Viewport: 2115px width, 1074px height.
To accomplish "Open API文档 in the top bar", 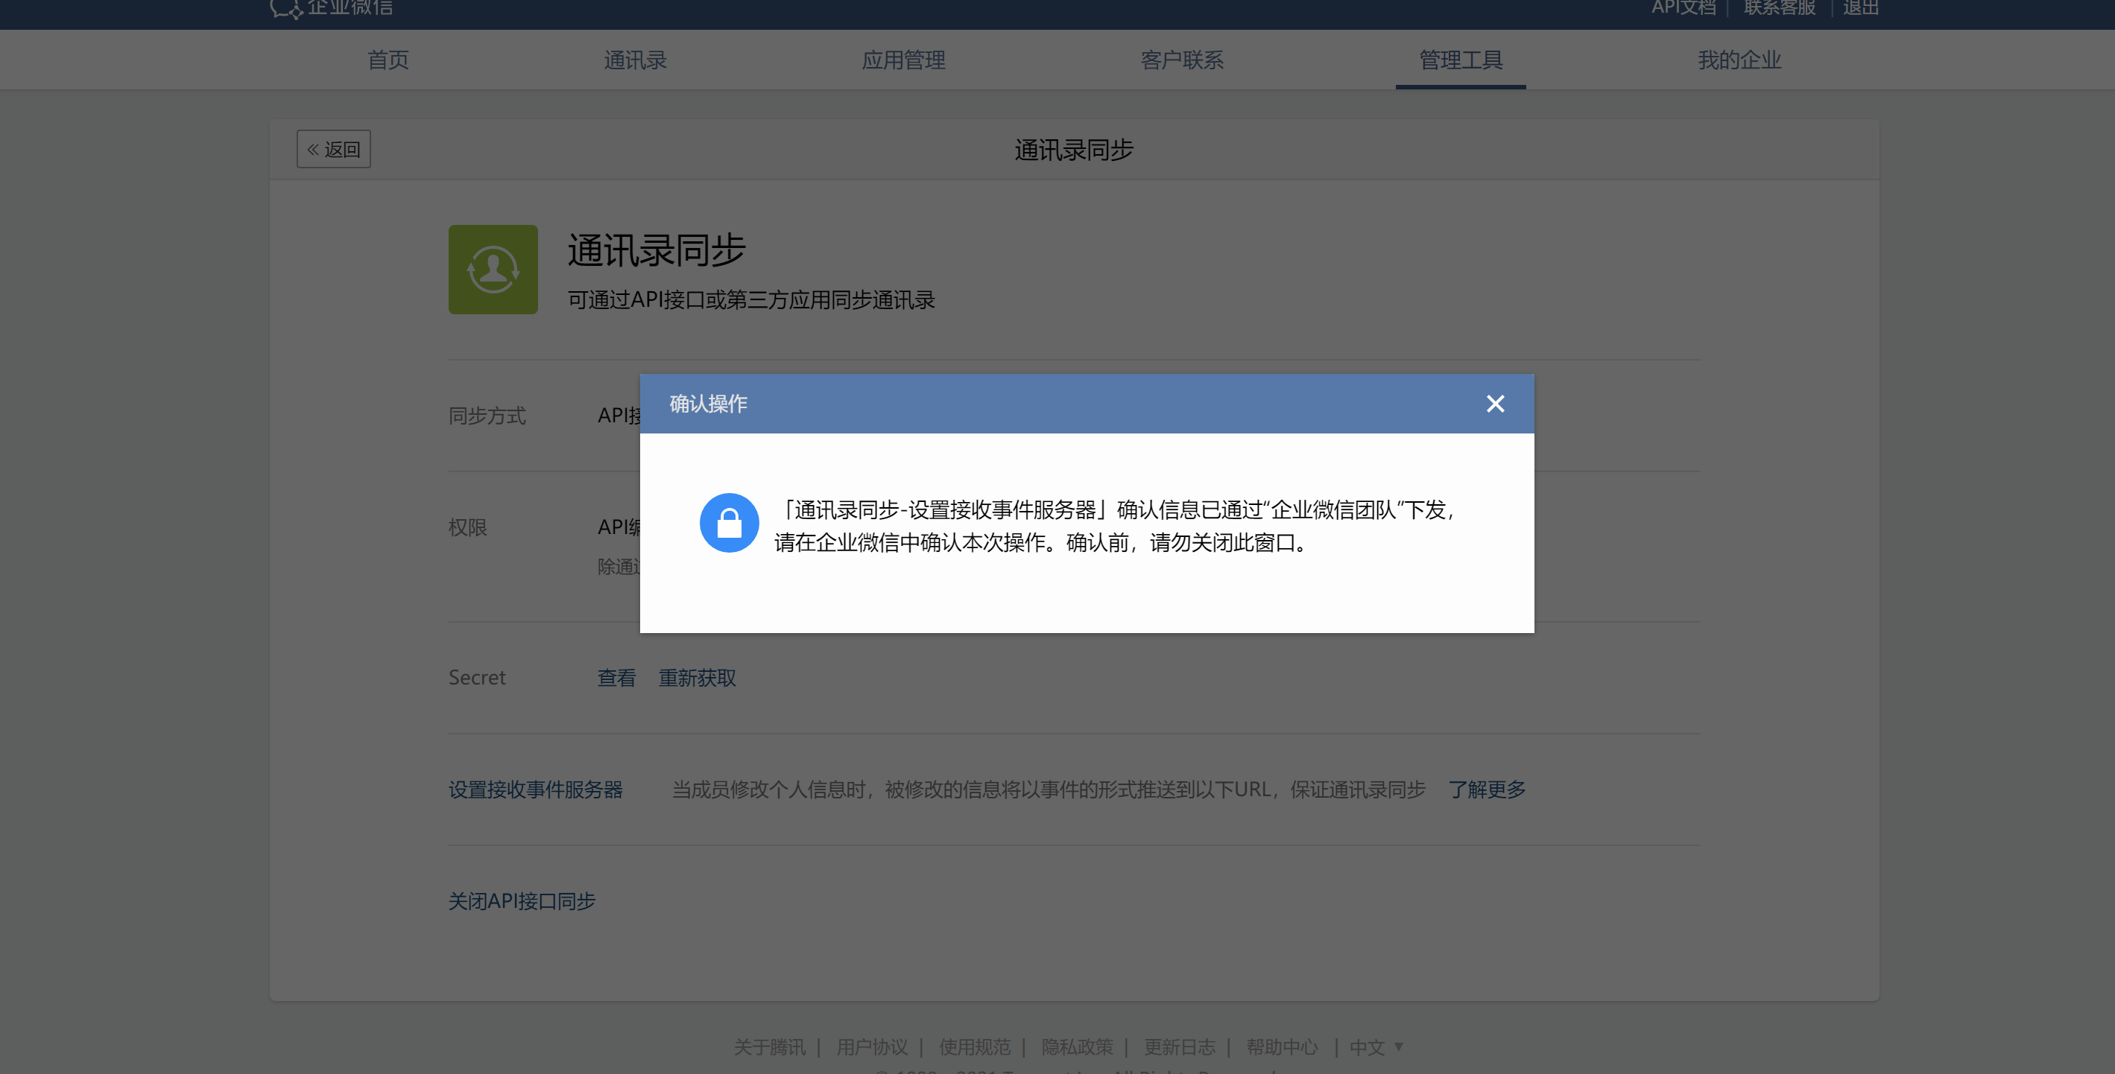I will (1684, 8).
